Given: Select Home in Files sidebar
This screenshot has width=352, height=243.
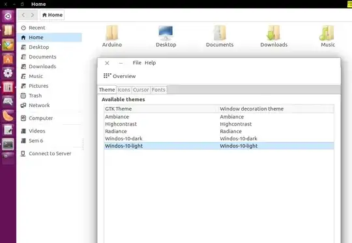Looking at the screenshot, I should [x=50, y=38].
